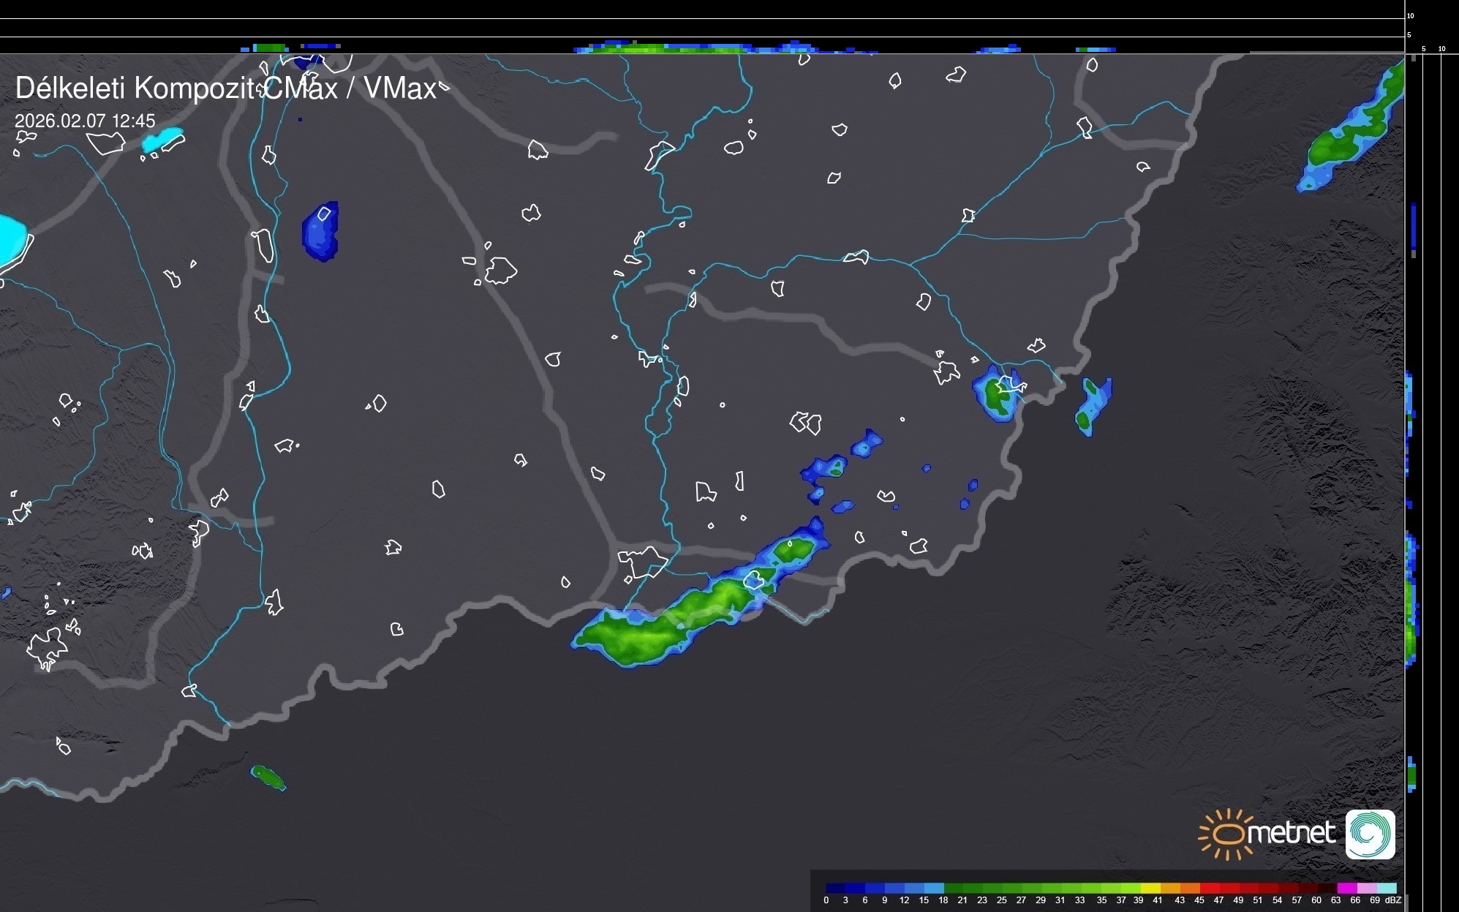Image resolution: width=1459 pixels, height=912 pixels.
Task: Click the yellow 39 dBZ legend swatch
Action: pos(1150,888)
